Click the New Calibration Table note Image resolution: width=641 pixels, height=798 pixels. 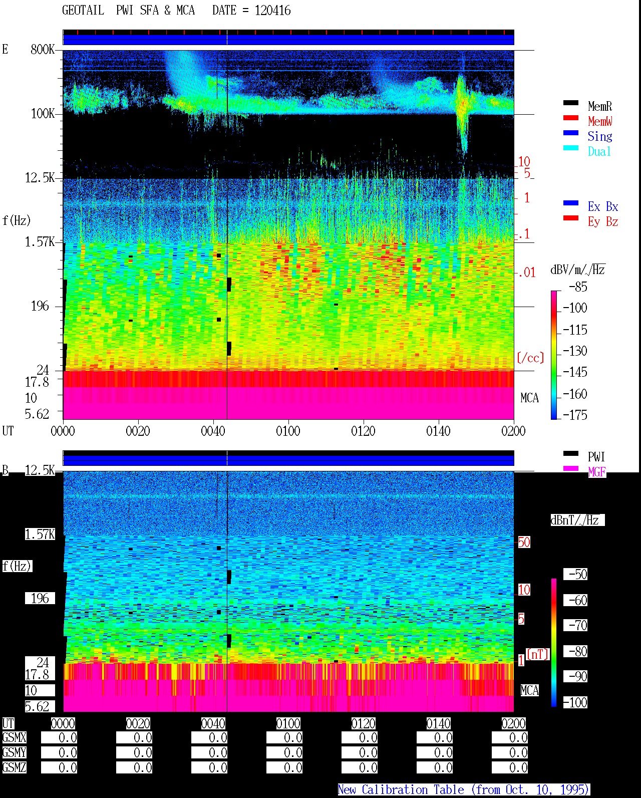tap(464, 789)
